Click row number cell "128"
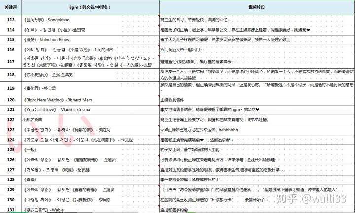 tap(11, 180)
